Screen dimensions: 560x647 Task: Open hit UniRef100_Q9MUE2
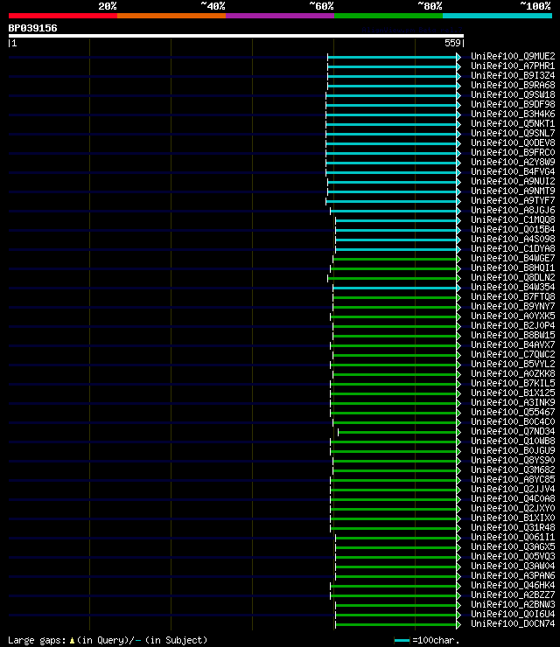513,56
